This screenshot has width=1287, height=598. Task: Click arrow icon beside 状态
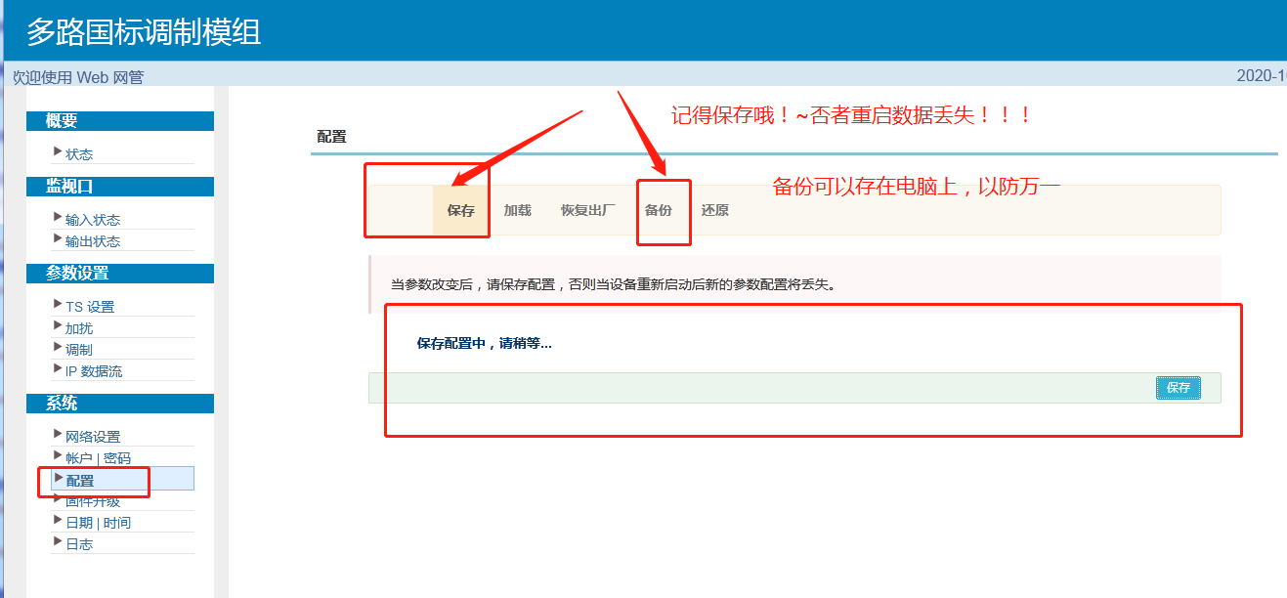(x=58, y=151)
